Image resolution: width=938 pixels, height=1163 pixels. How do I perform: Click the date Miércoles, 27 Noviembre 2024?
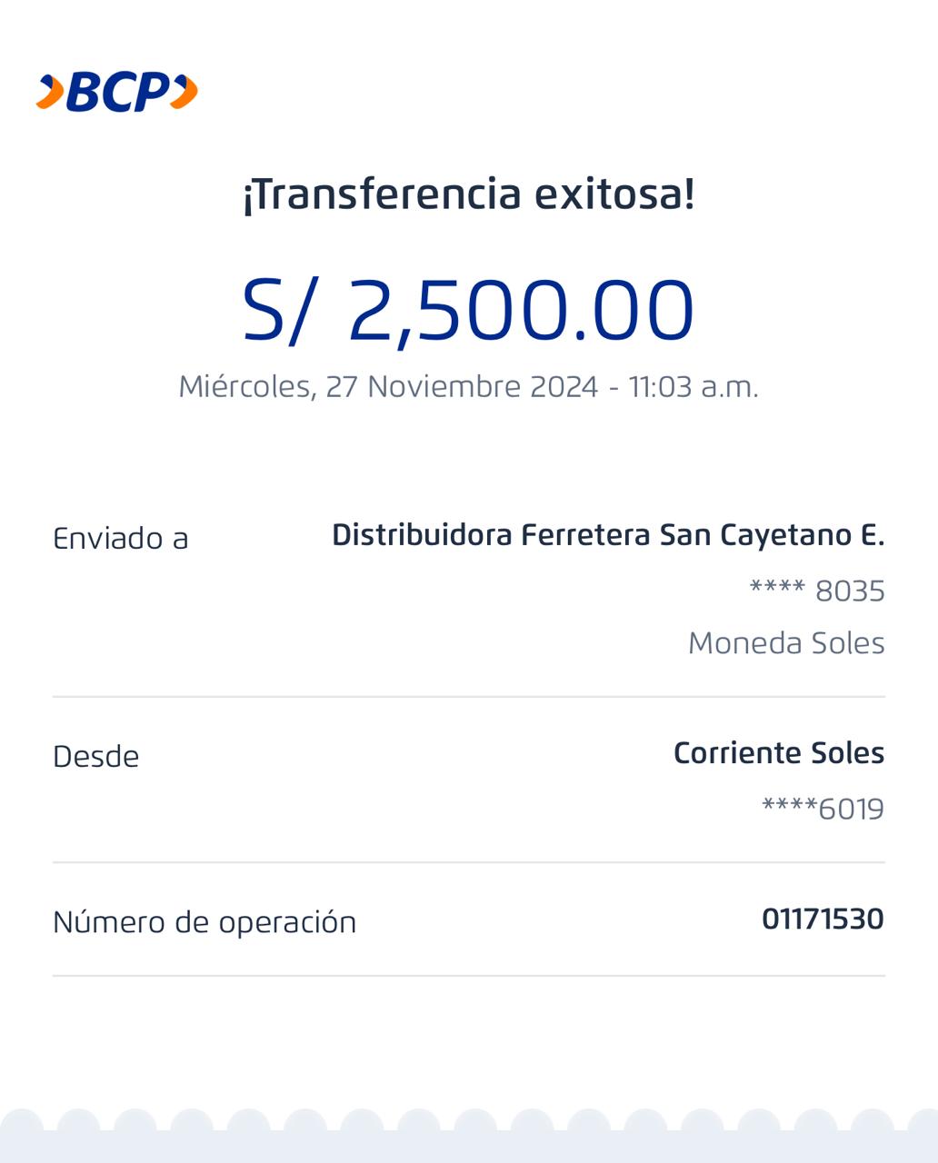point(388,387)
